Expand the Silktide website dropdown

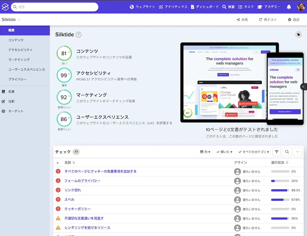point(11,20)
